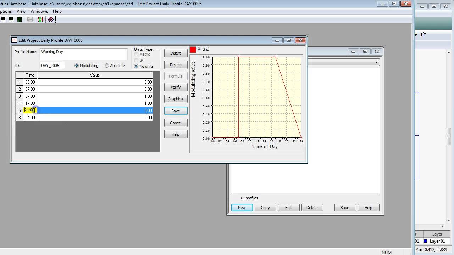
Task: Select the 17:00 time cell in row 4
Action: click(30, 103)
